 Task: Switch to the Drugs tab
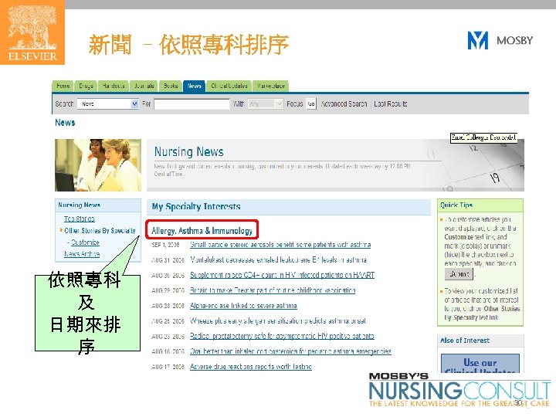(x=86, y=86)
